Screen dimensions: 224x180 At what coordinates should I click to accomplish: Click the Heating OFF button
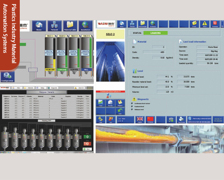click(x=47, y=121)
